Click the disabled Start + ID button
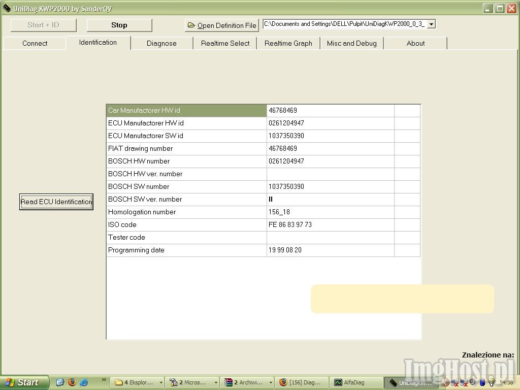The image size is (520, 390). click(x=44, y=25)
